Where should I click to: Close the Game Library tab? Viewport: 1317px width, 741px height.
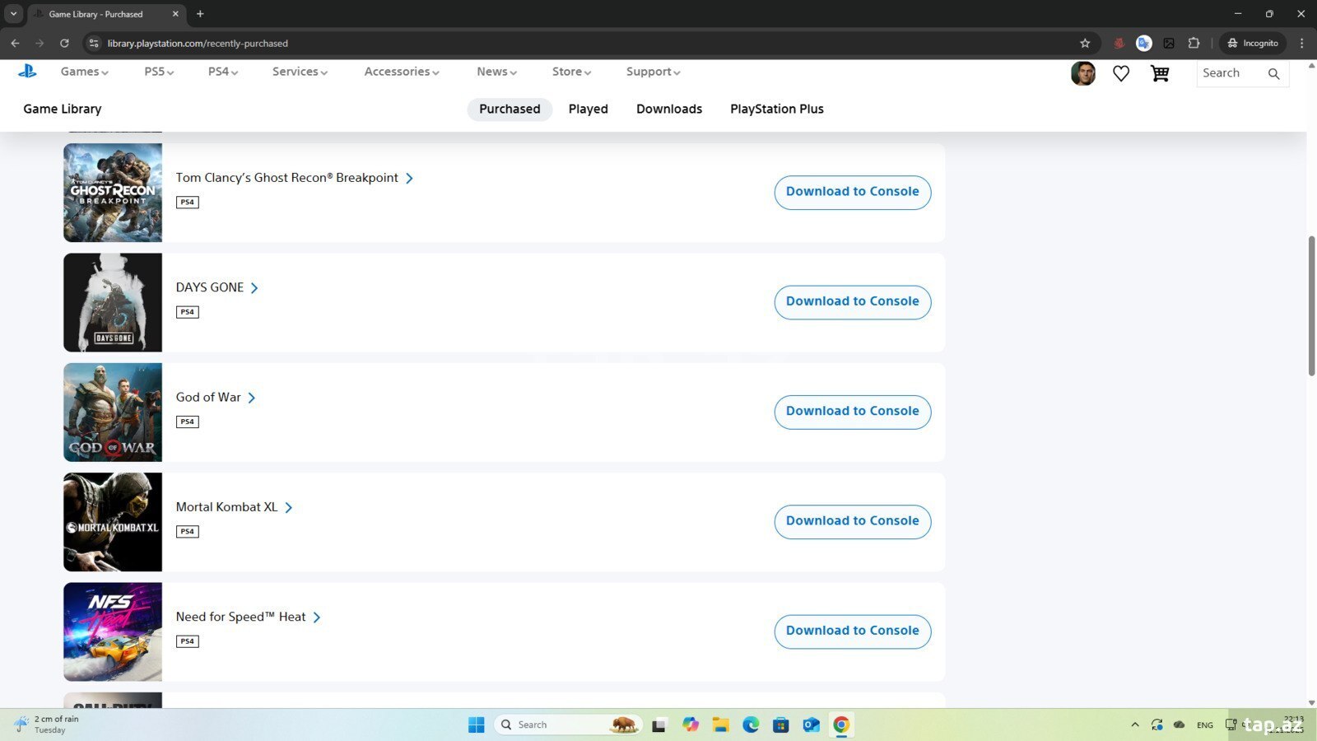175,14
